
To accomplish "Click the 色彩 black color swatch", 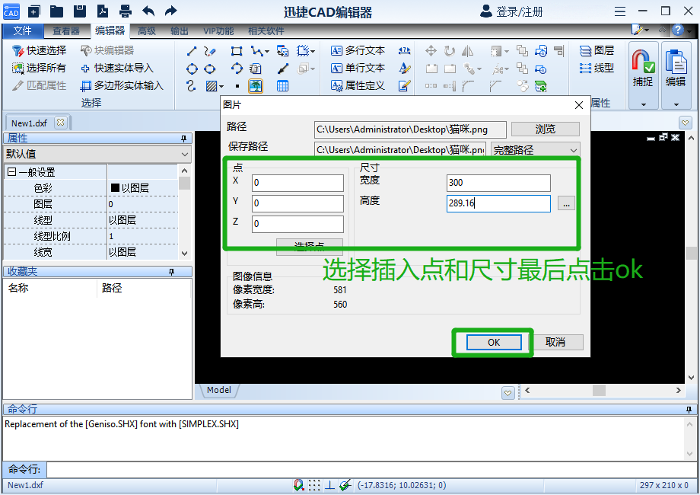I will 115,187.
